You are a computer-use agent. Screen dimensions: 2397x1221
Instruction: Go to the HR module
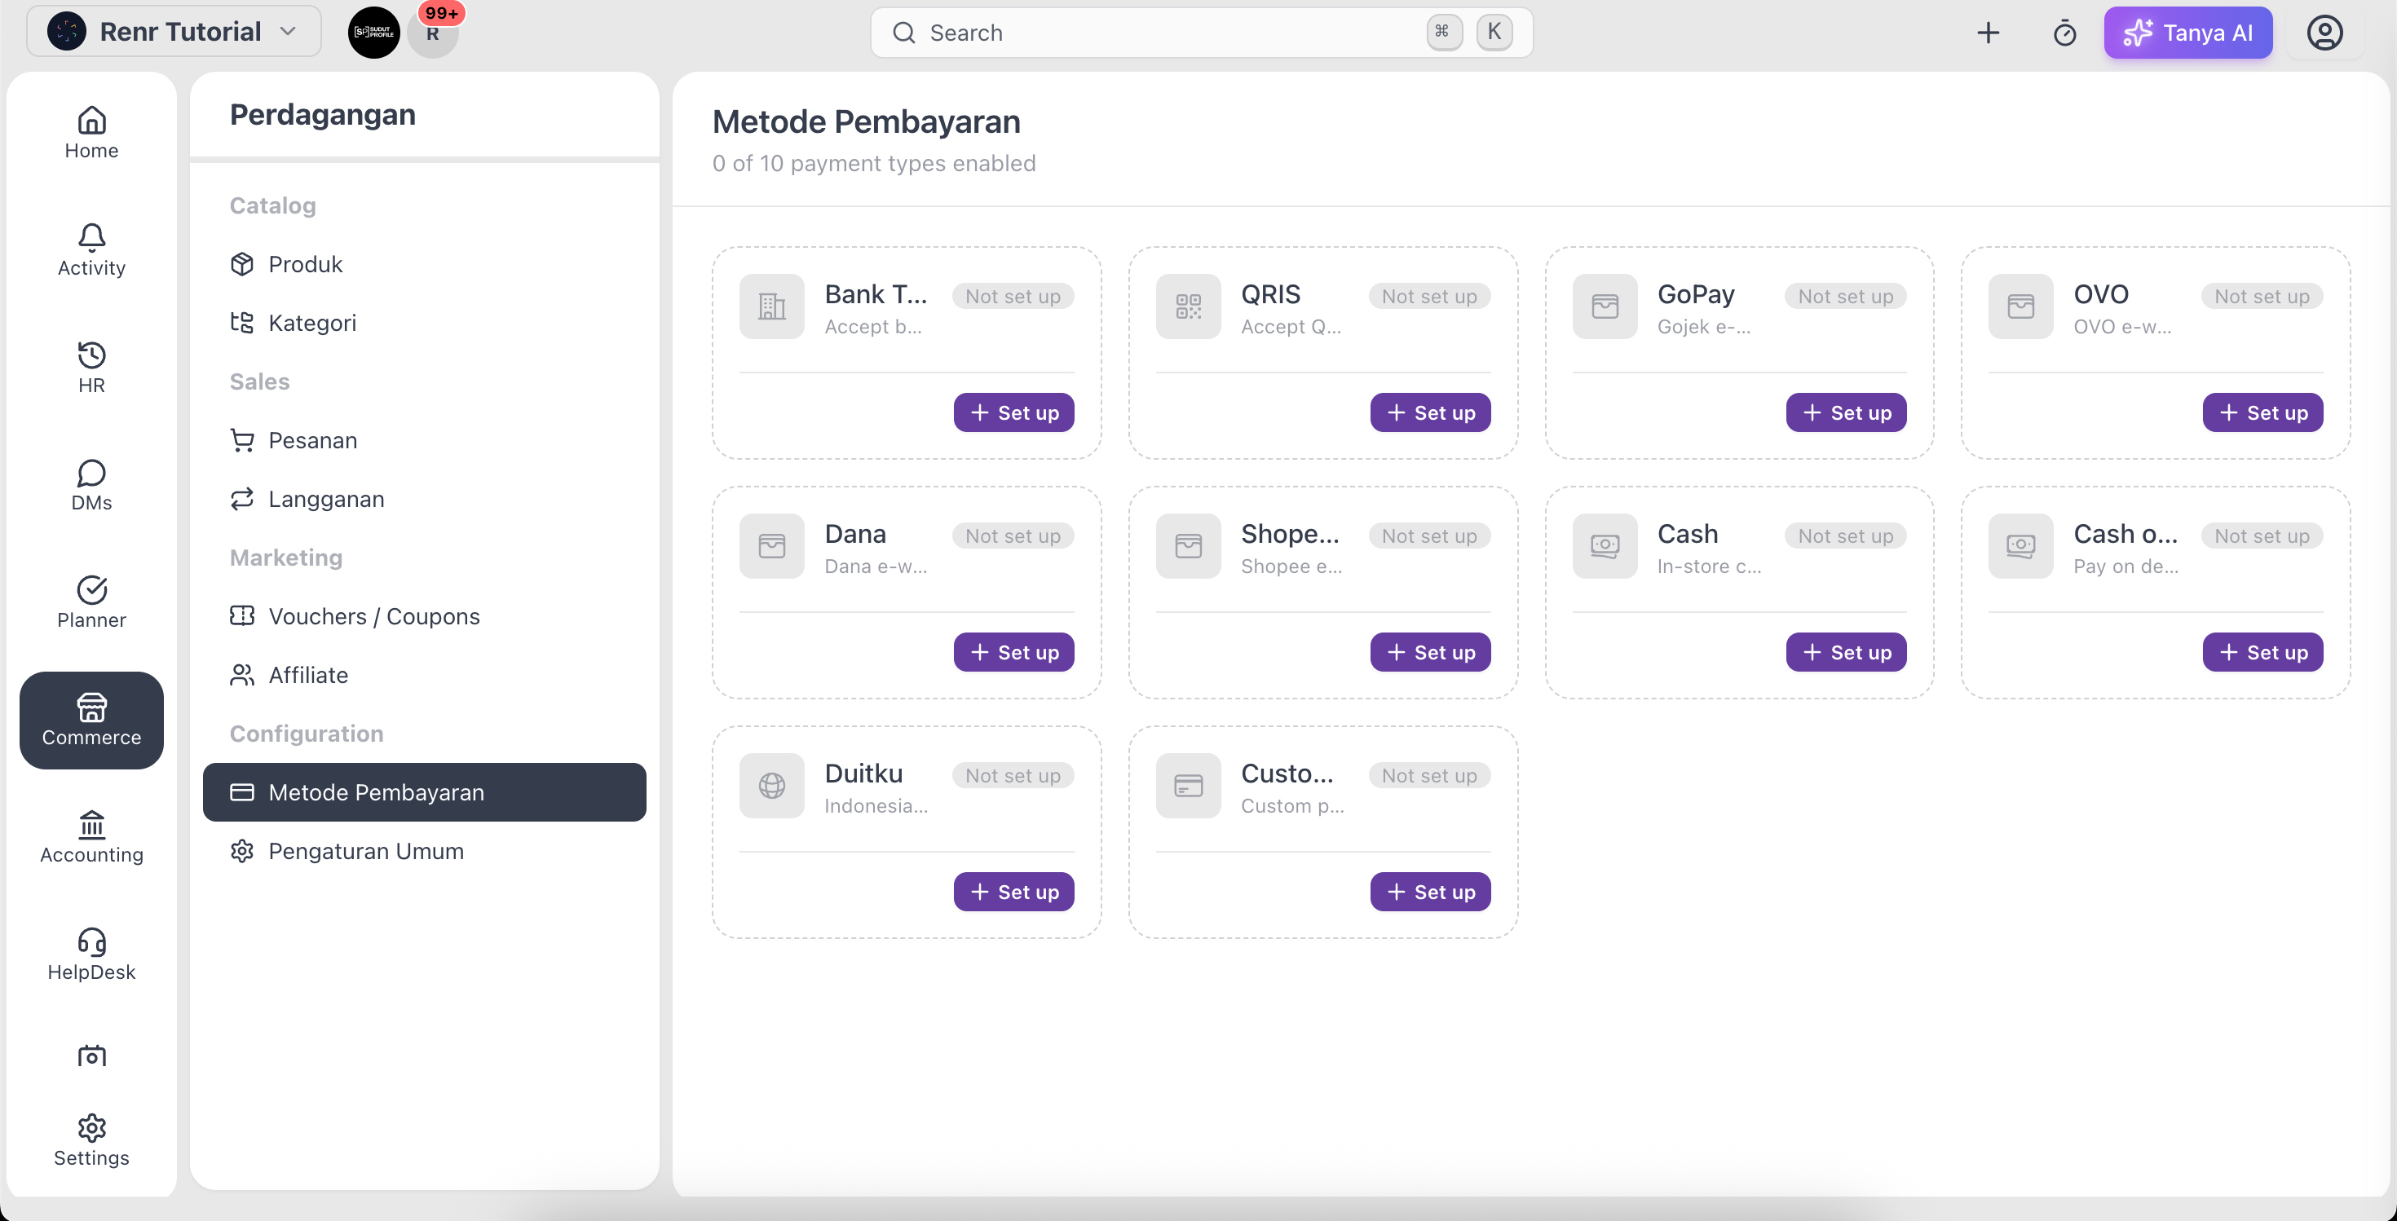pos(91,368)
